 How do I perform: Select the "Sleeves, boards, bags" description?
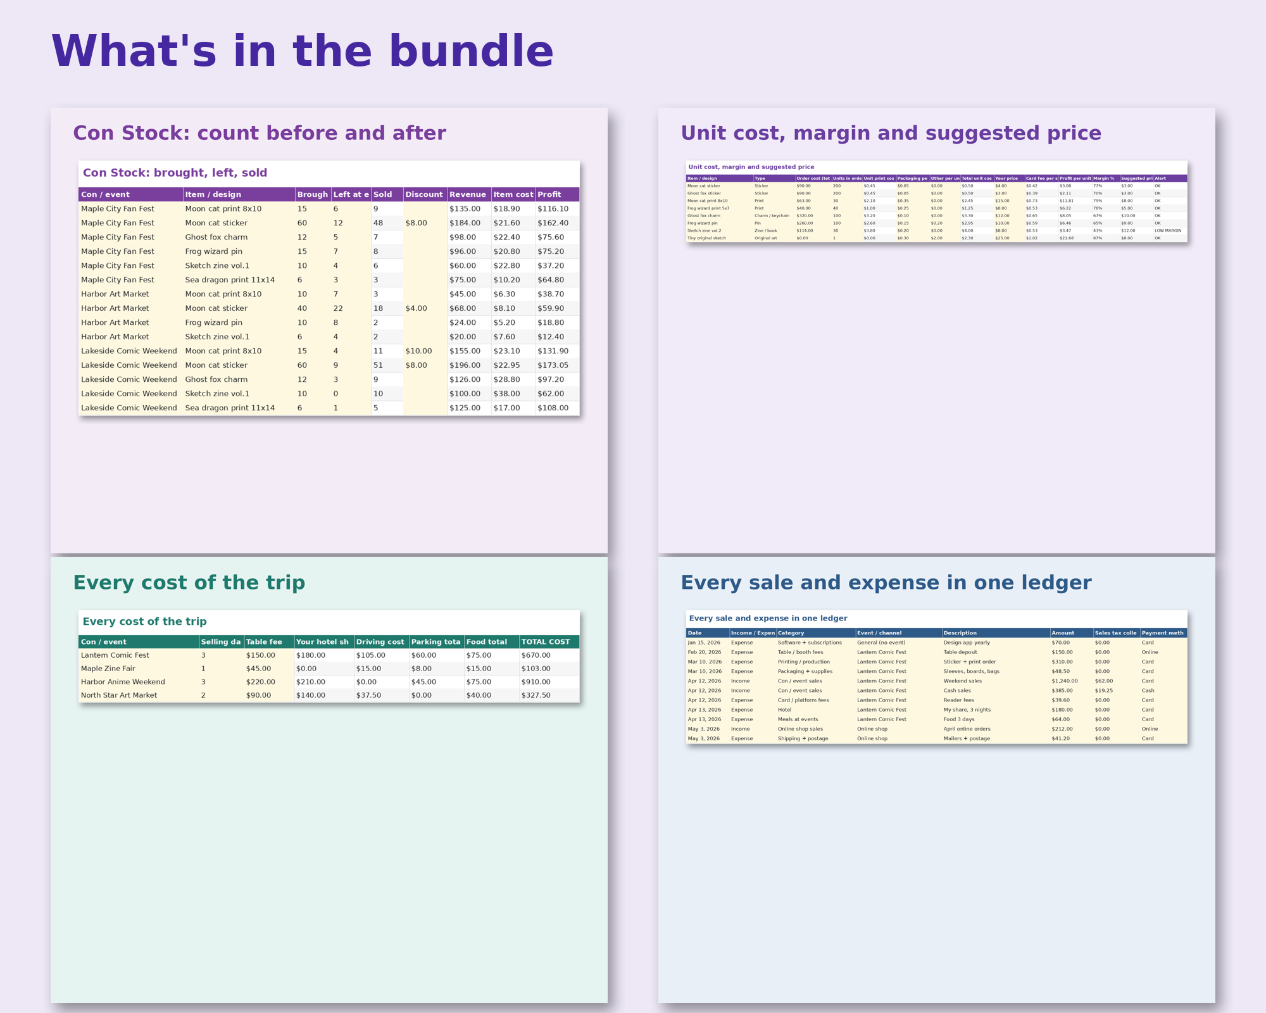click(x=996, y=671)
